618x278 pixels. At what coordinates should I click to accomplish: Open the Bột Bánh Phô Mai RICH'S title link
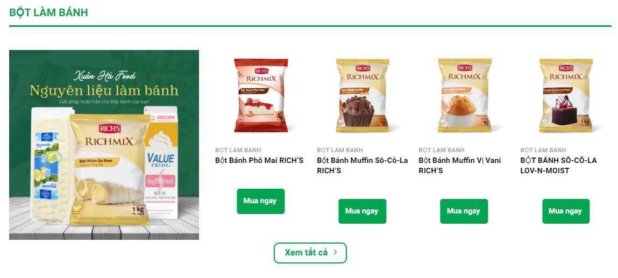(259, 161)
